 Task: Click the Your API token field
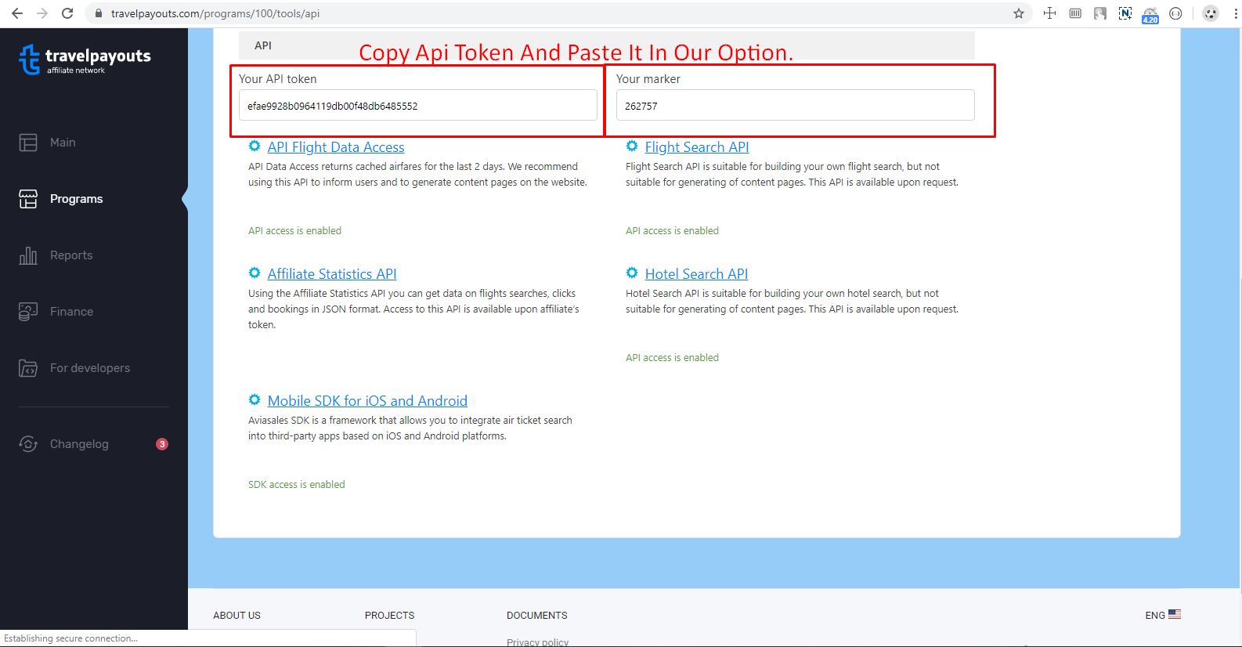click(418, 105)
